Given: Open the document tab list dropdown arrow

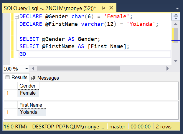Looking at the screenshot, I should (x=177, y=9).
